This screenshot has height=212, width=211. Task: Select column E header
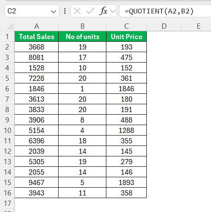198,26
